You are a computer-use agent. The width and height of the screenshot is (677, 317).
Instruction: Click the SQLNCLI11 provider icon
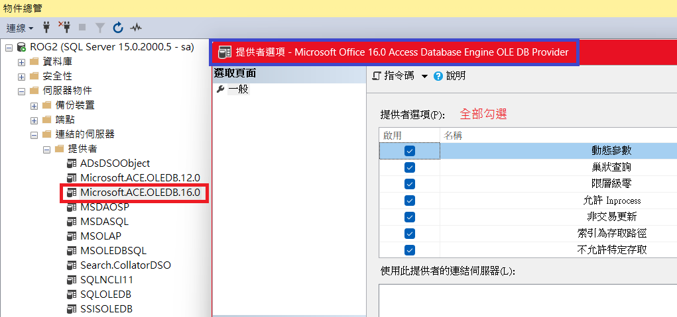click(72, 281)
